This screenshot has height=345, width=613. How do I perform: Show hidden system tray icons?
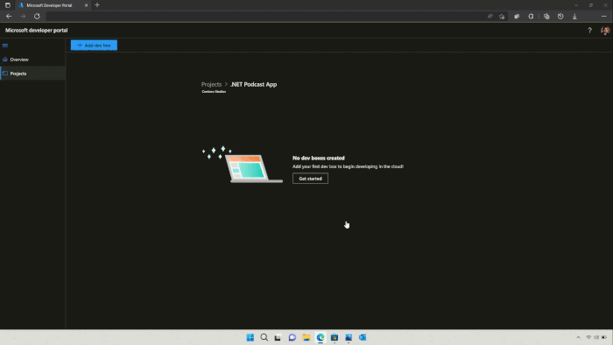pos(578,337)
